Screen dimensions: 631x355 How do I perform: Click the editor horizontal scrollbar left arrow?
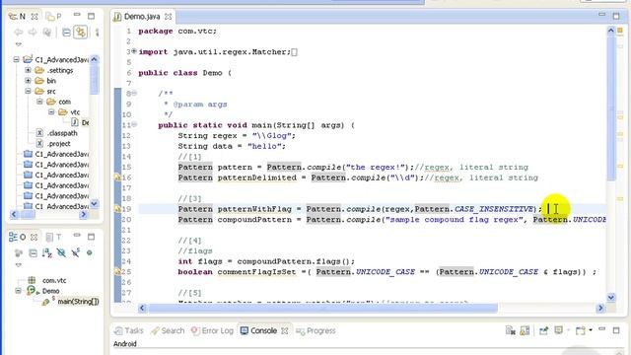tap(142, 308)
